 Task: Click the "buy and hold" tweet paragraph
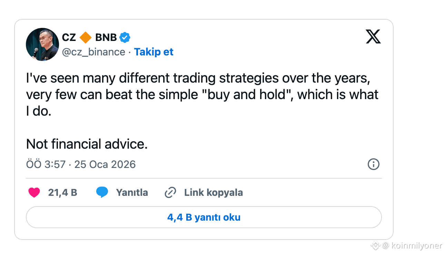[x=202, y=95]
